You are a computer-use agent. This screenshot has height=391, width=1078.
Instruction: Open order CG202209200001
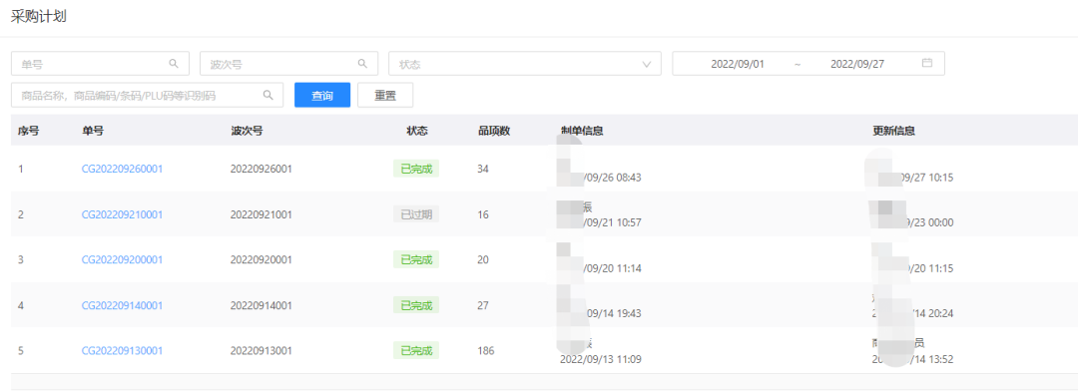pos(123,259)
